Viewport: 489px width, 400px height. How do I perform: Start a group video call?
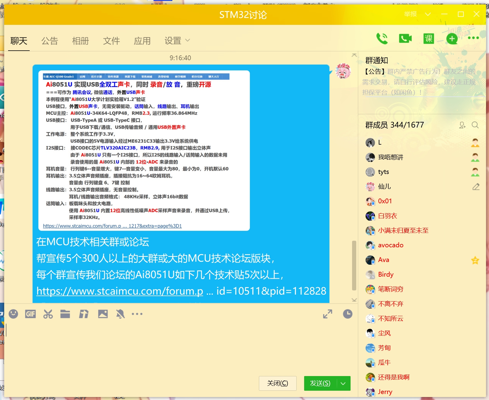pos(405,38)
